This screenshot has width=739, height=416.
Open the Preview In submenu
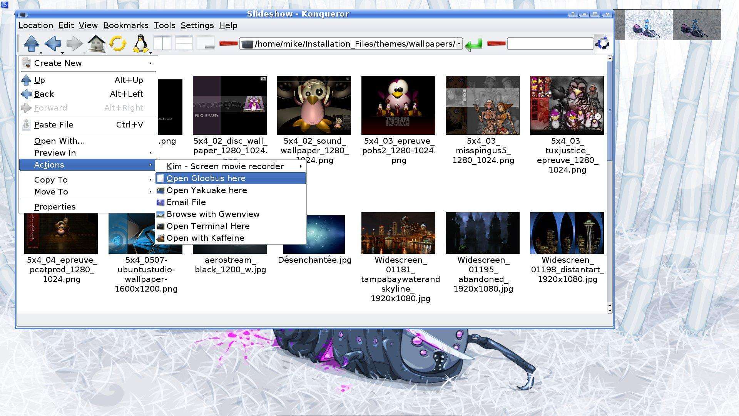click(89, 153)
